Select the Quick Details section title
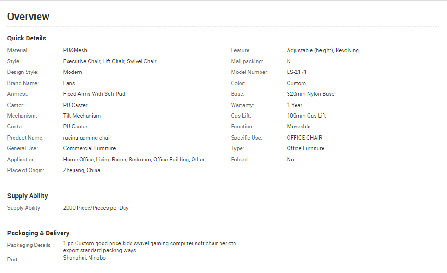Screen dimensions: 447x273 [27, 38]
